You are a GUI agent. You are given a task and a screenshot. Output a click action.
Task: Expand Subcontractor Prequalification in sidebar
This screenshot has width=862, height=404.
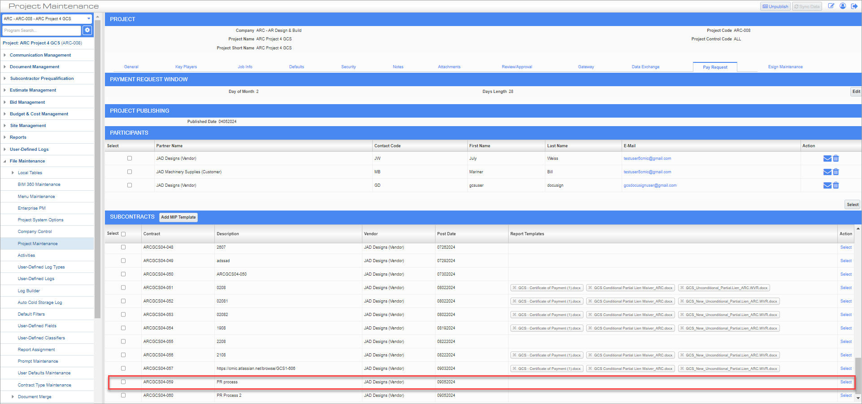pos(4,79)
